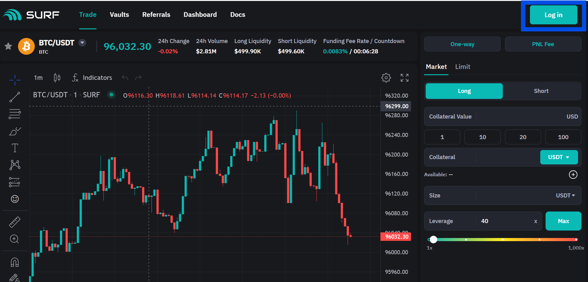This screenshot has width=588, height=282.
Task: Switch to the Limit order tab
Action: pyautogui.click(x=463, y=67)
